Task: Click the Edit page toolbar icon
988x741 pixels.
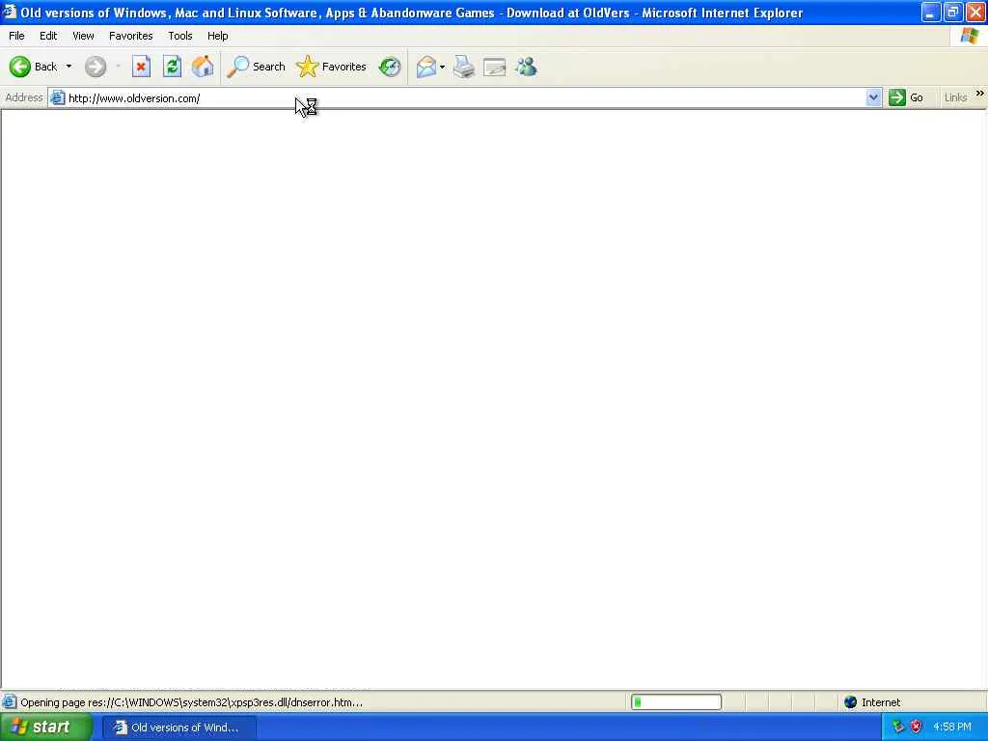Action: 495,67
